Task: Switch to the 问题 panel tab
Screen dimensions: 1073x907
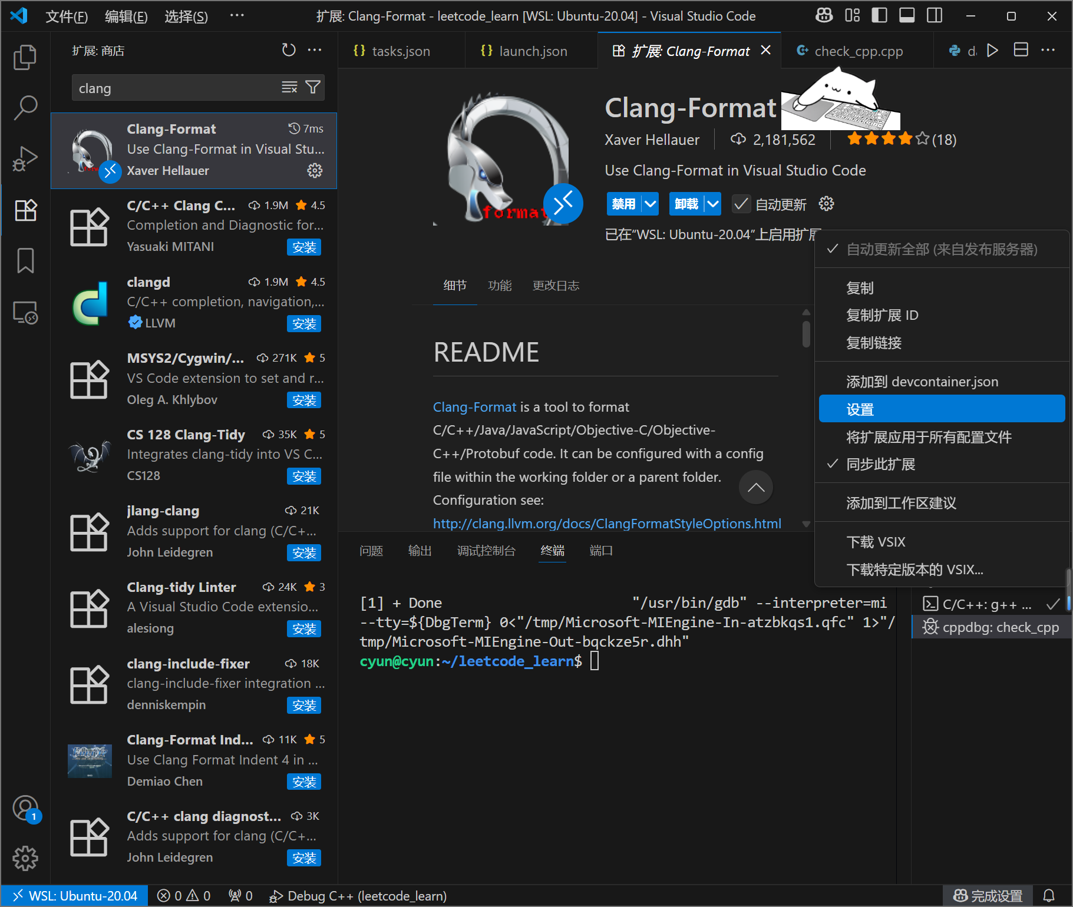Action: coord(371,551)
